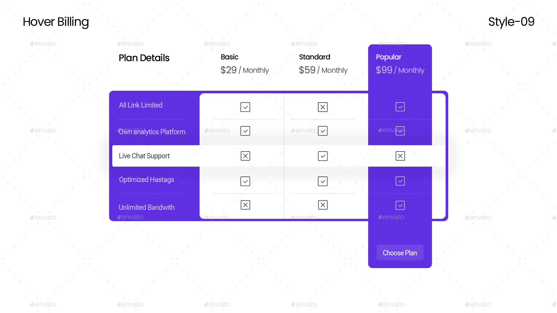
Task: Select the Unlimited Bandwith row label
Action: (x=147, y=207)
